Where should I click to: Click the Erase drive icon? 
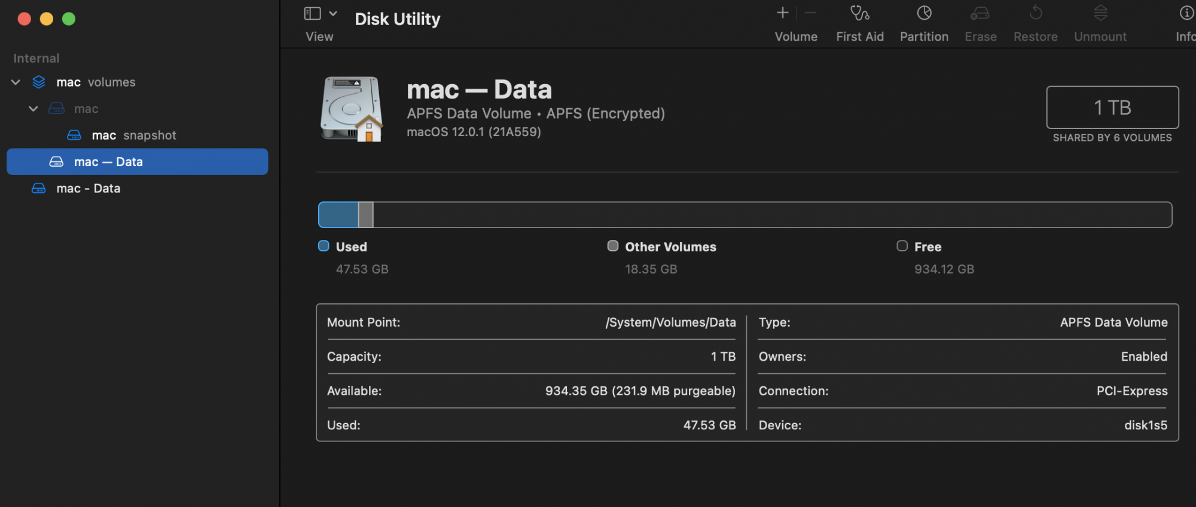(x=980, y=13)
